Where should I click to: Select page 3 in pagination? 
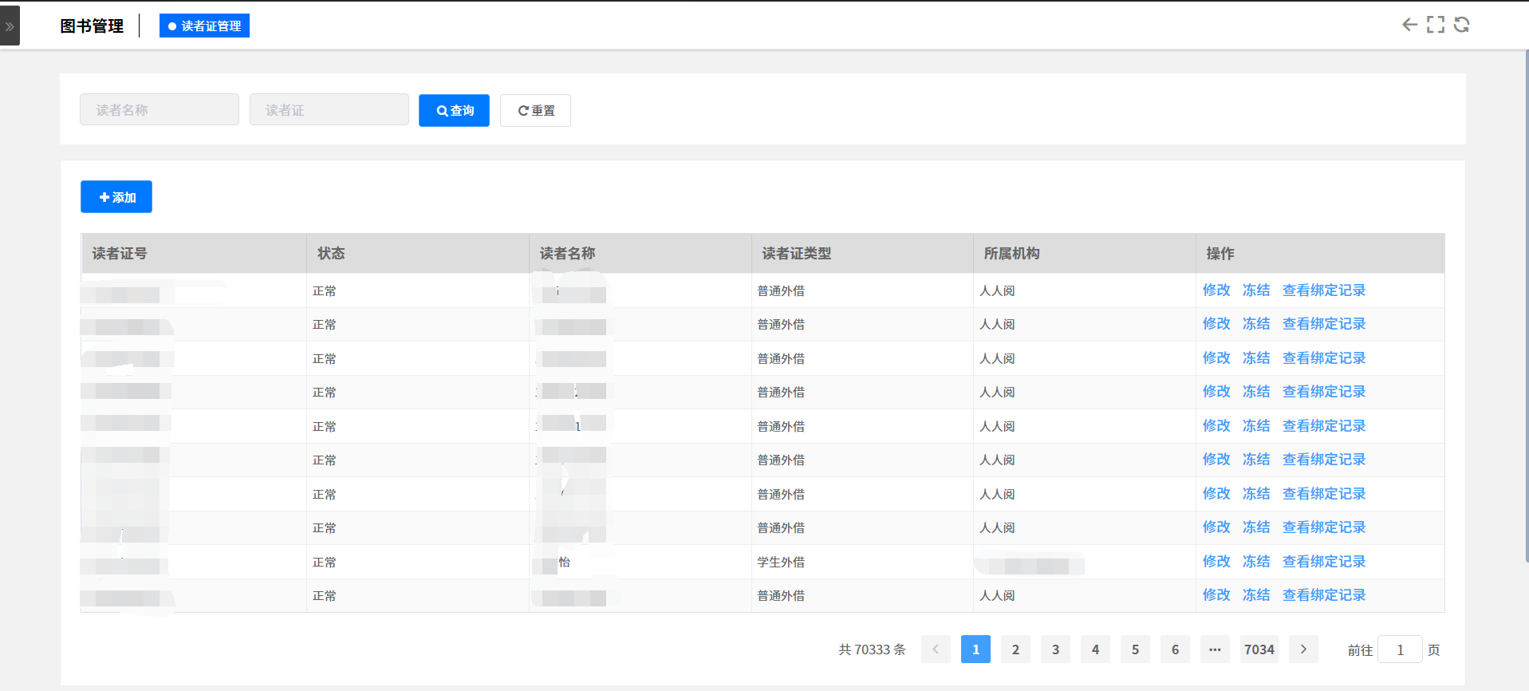coord(1055,650)
